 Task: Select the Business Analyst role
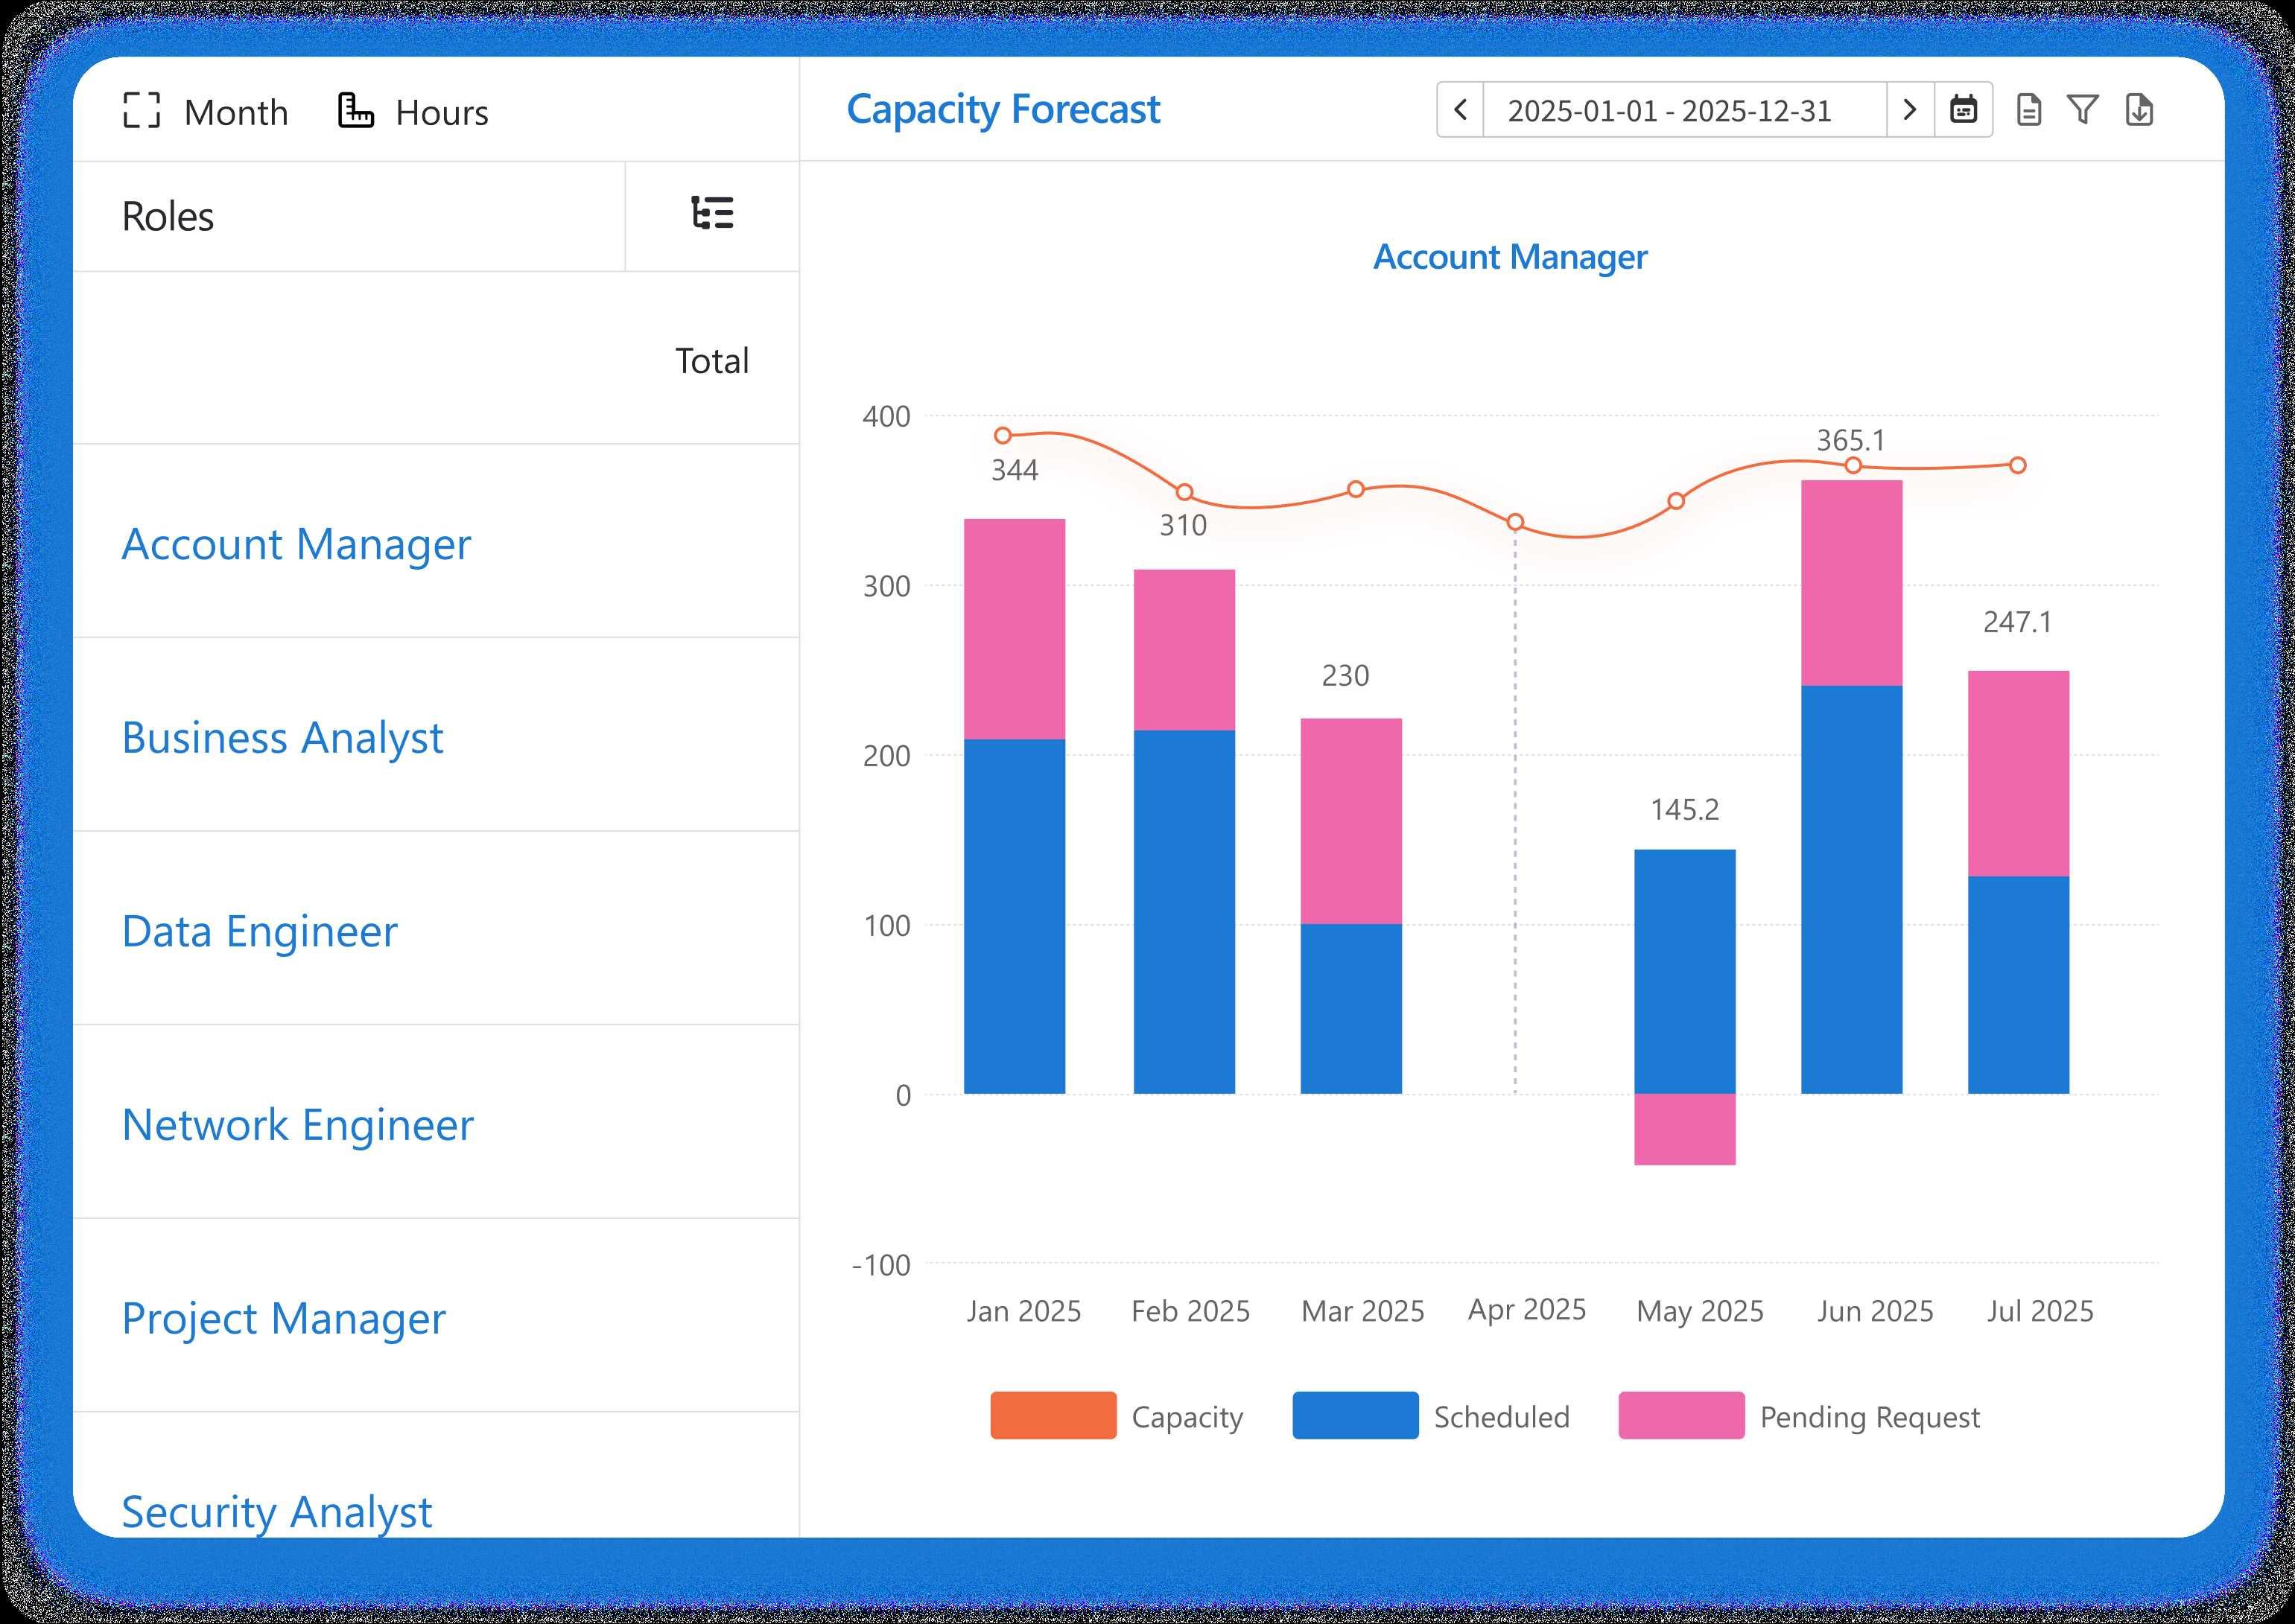tap(282, 738)
